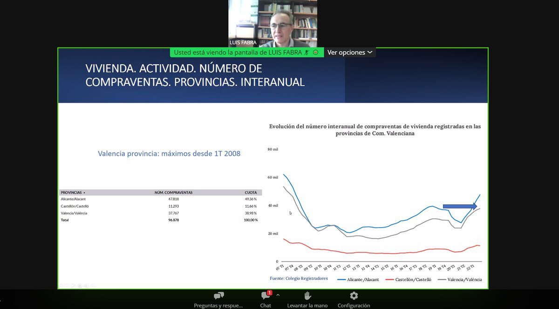Screen dimensions: 559x309
Task: Expand the chat options caret
Action: [x=278, y=295]
